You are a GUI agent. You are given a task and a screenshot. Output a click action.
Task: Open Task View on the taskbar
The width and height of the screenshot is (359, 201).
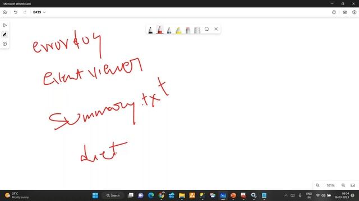click(131, 195)
